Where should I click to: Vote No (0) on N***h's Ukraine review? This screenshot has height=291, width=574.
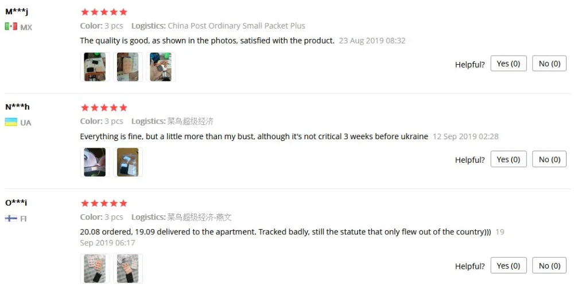(x=549, y=159)
